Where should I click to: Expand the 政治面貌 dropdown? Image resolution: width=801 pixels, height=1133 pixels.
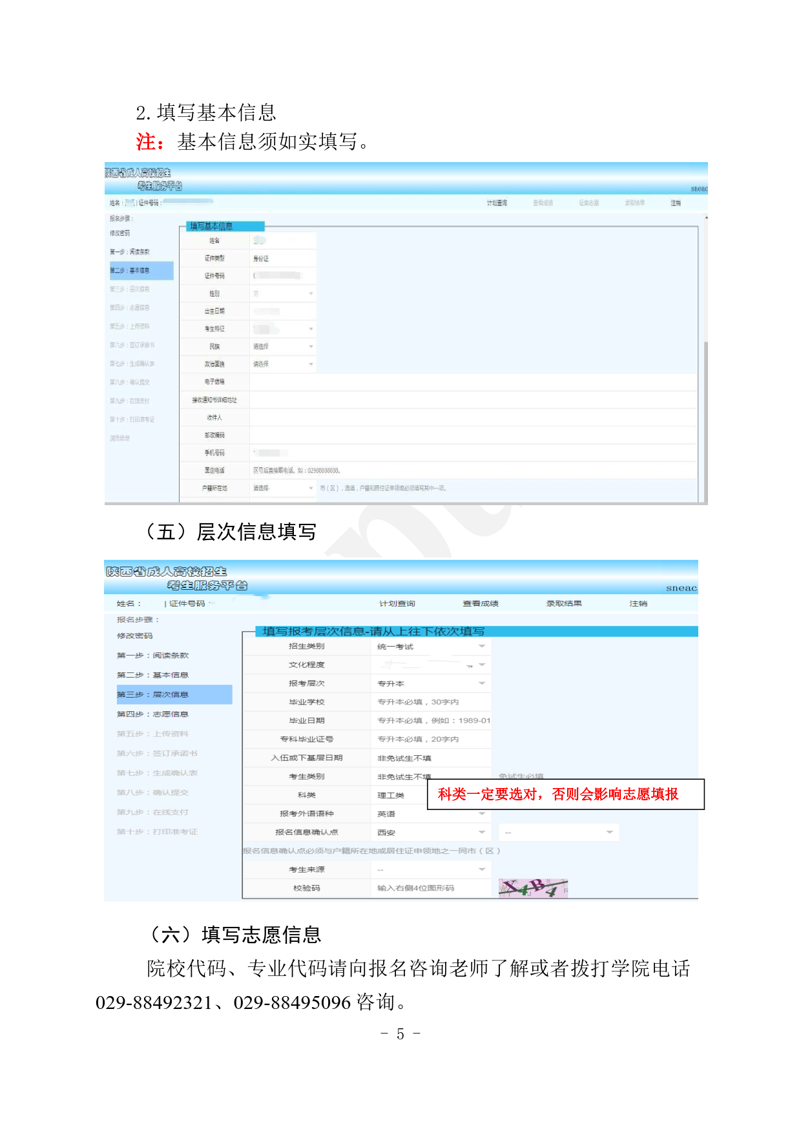(x=283, y=364)
